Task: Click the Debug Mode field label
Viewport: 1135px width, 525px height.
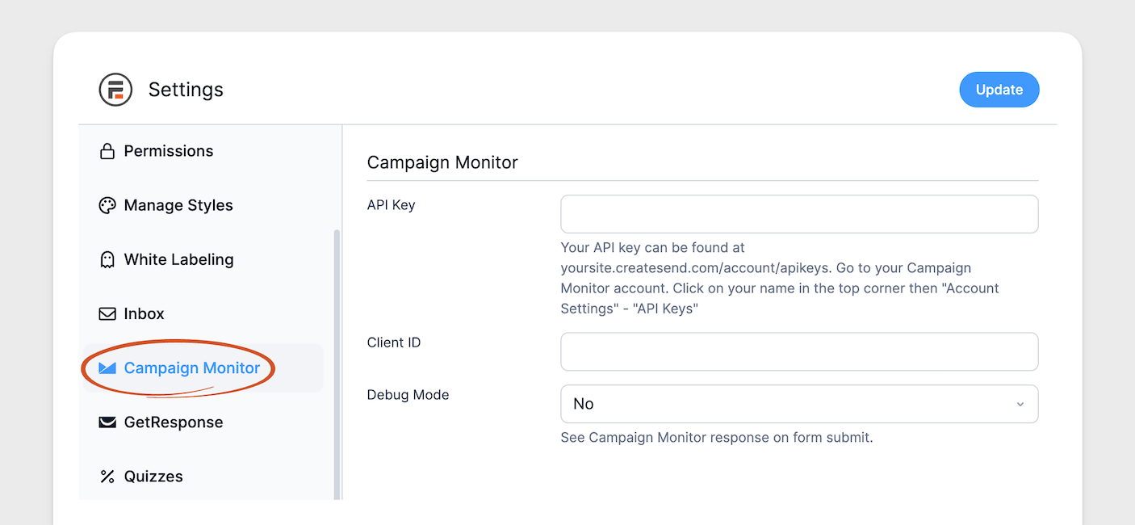Action: (x=408, y=395)
